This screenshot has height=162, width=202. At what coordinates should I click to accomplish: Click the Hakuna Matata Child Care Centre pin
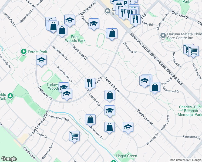(163, 36)
